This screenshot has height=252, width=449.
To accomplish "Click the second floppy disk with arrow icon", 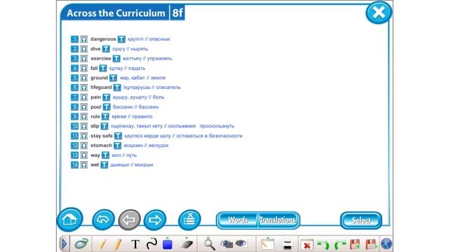I will 371,244.
